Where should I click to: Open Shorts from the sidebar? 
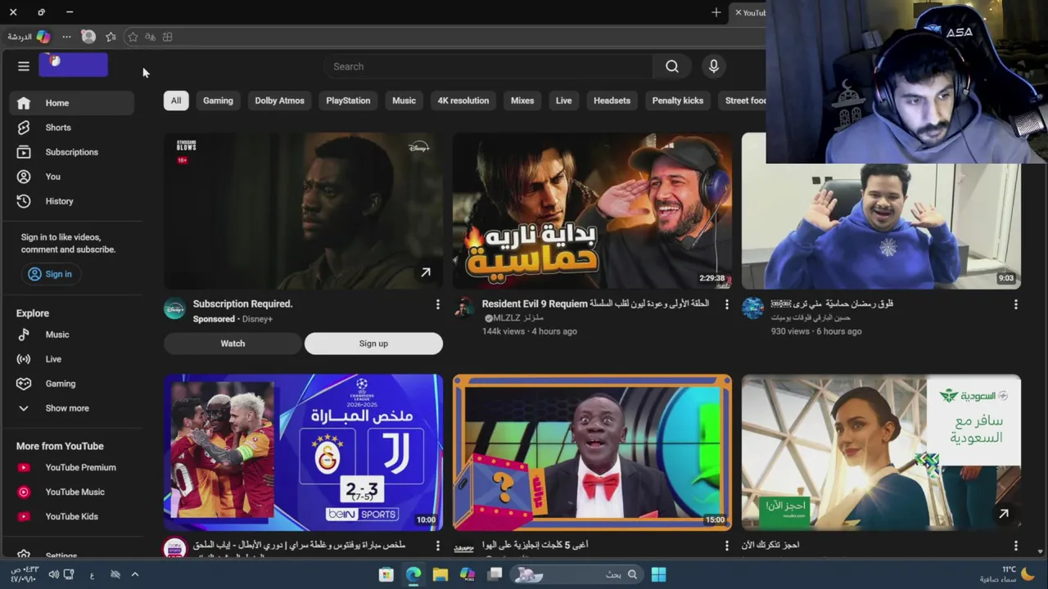[x=72, y=128]
